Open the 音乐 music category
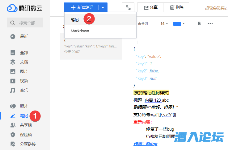This screenshot has width=228, height=150. [24, 90]
